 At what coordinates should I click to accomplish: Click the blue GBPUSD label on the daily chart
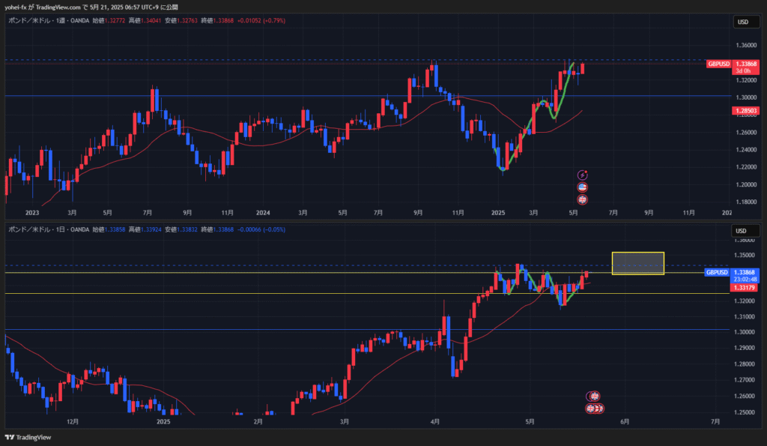717,272
